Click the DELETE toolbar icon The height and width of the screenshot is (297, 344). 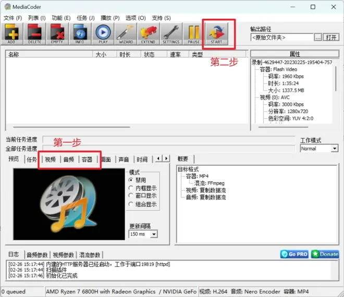pos(35,34)
